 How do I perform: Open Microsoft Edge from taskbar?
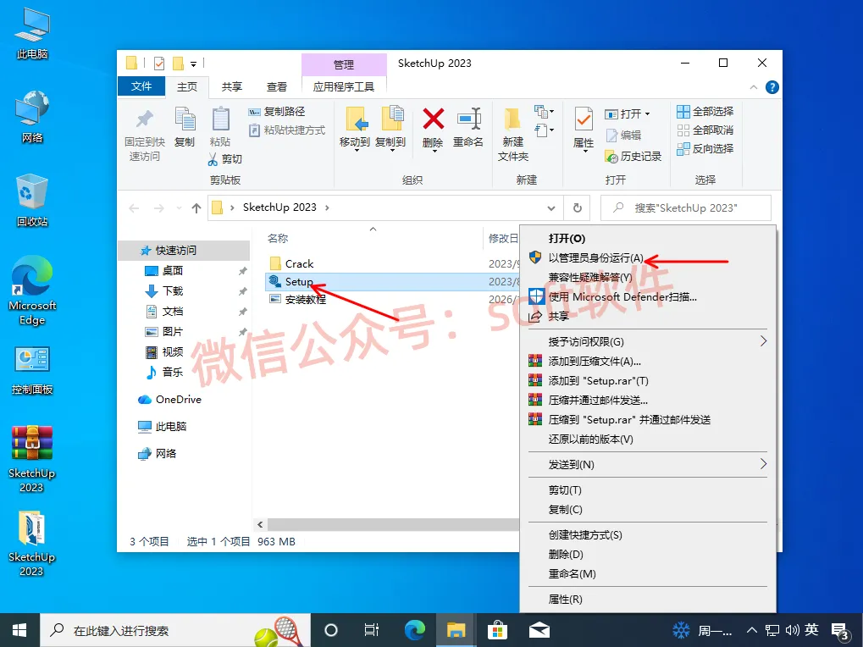tap(415, 630)
